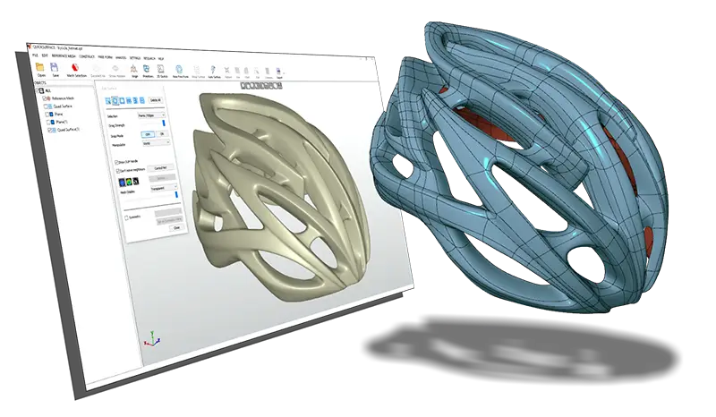Click the Save icon in toolbar
The width and height of the screenshot is (716, 417).
pos(55,67)
